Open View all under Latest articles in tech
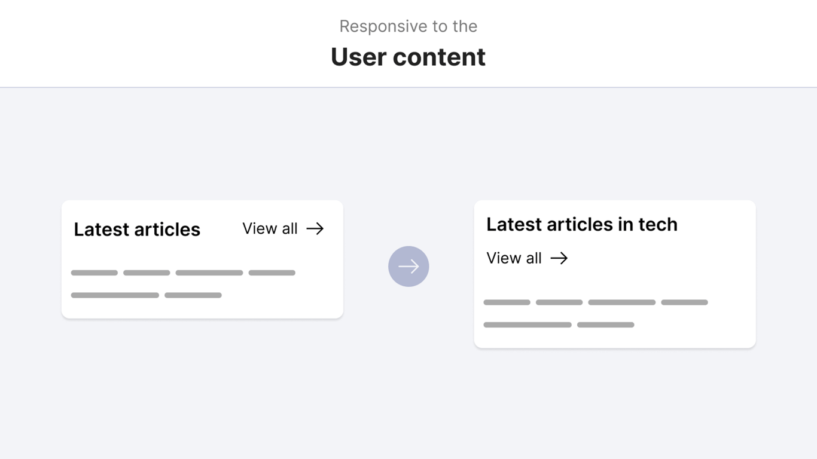The image size is (817, 459). point(514,258)
